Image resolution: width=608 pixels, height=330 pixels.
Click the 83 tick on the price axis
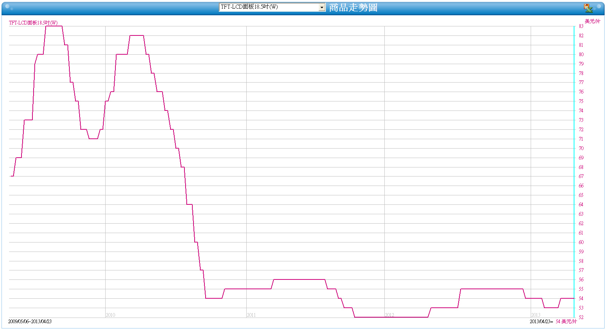click(581, 26)
